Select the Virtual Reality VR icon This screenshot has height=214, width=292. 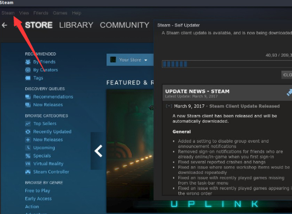point(28,164)
